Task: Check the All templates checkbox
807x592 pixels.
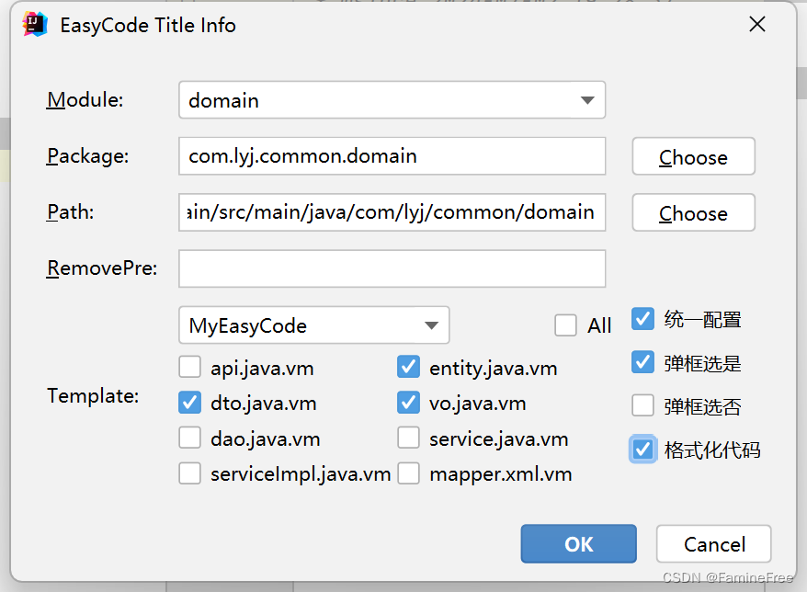Action: [565, 325]
